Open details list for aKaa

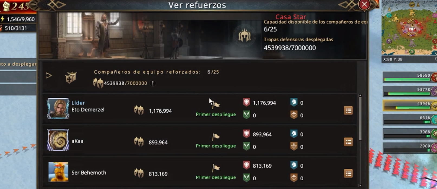pyautogui.click(x=348, y=142)
